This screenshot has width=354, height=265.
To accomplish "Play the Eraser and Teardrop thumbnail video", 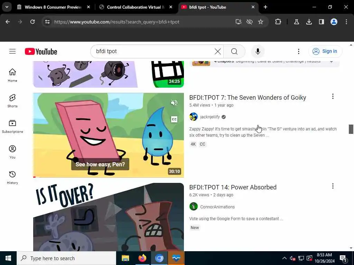I will (x=108, y=135).
